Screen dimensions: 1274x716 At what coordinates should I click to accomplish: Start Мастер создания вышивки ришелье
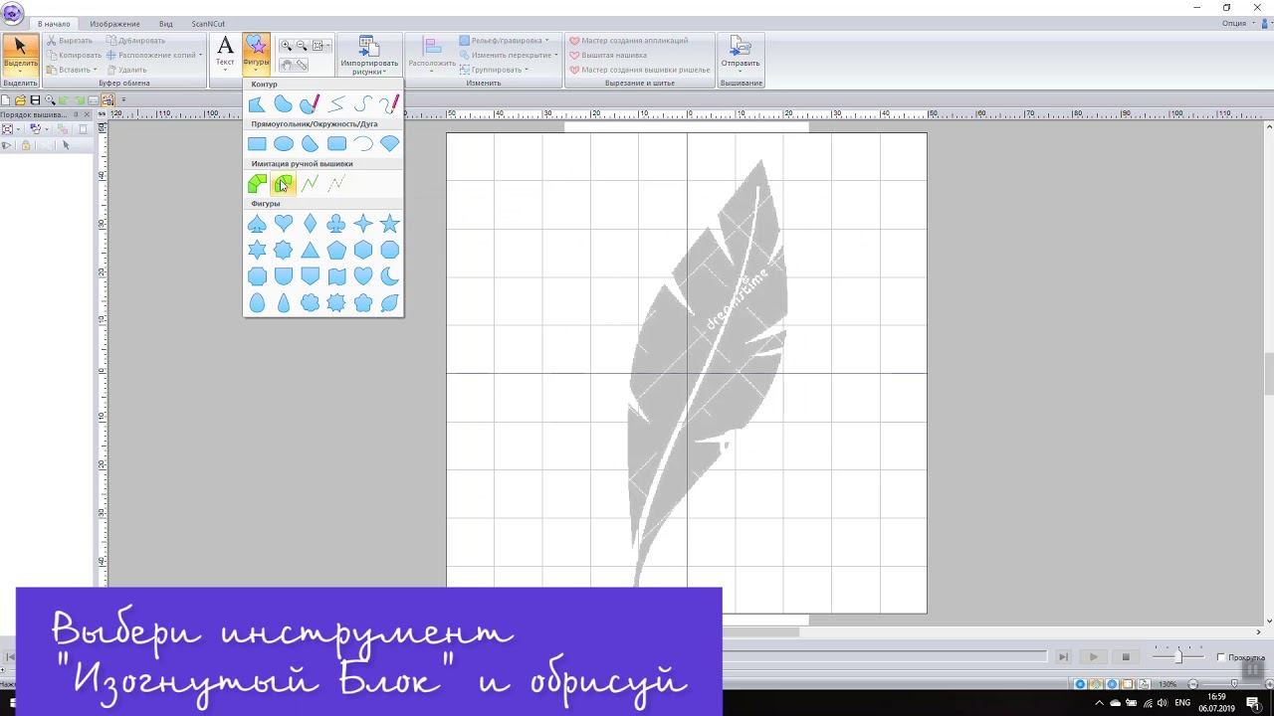[639, 70]
